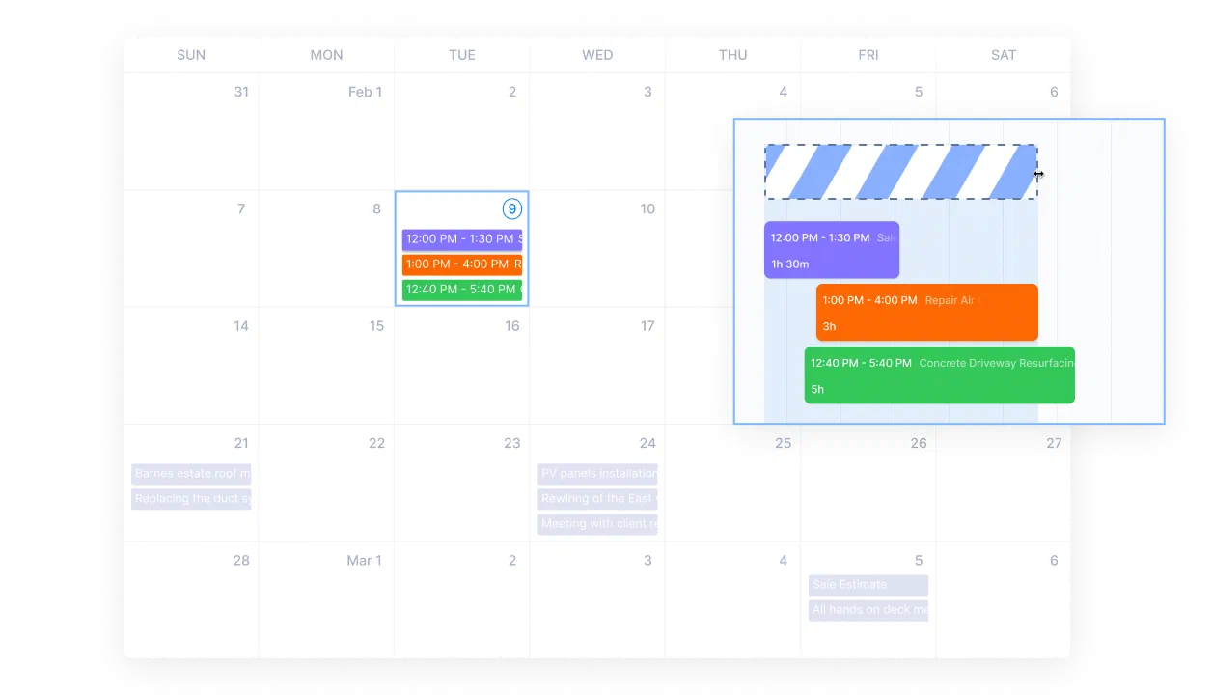This screenshot has height=695, width=1212.
Task: Select the Mar 1 date
Action: click(365, 560)
